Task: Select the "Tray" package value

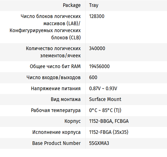Action: tap(94, 5)
